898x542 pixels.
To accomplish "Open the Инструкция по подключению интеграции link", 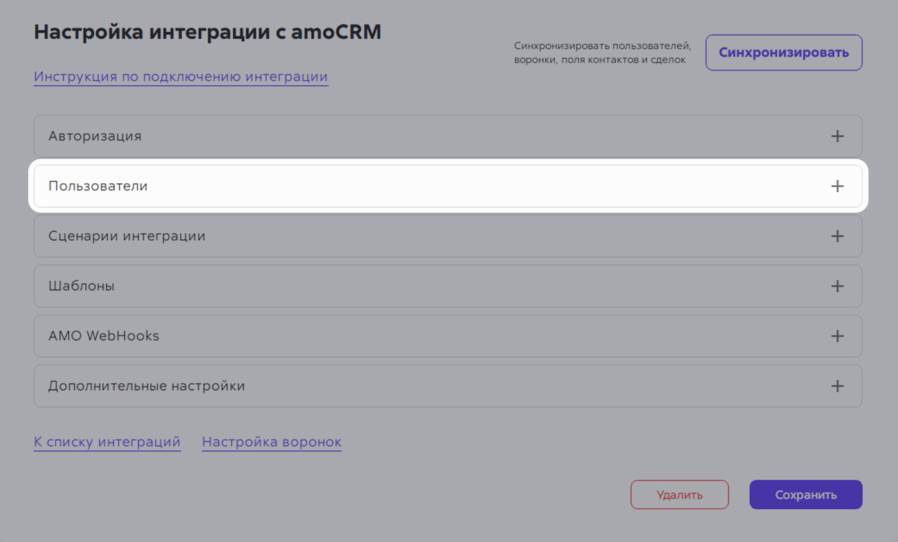I will point(181,78).
